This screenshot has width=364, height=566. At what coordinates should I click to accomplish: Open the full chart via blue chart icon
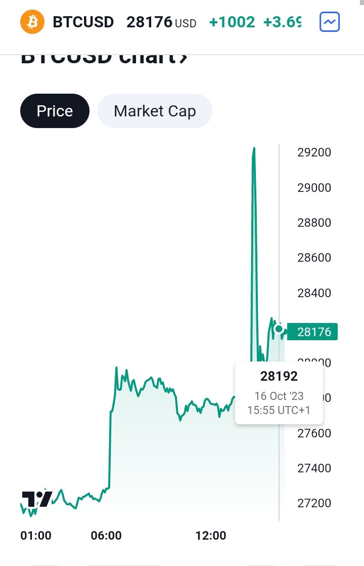point(330,22)
